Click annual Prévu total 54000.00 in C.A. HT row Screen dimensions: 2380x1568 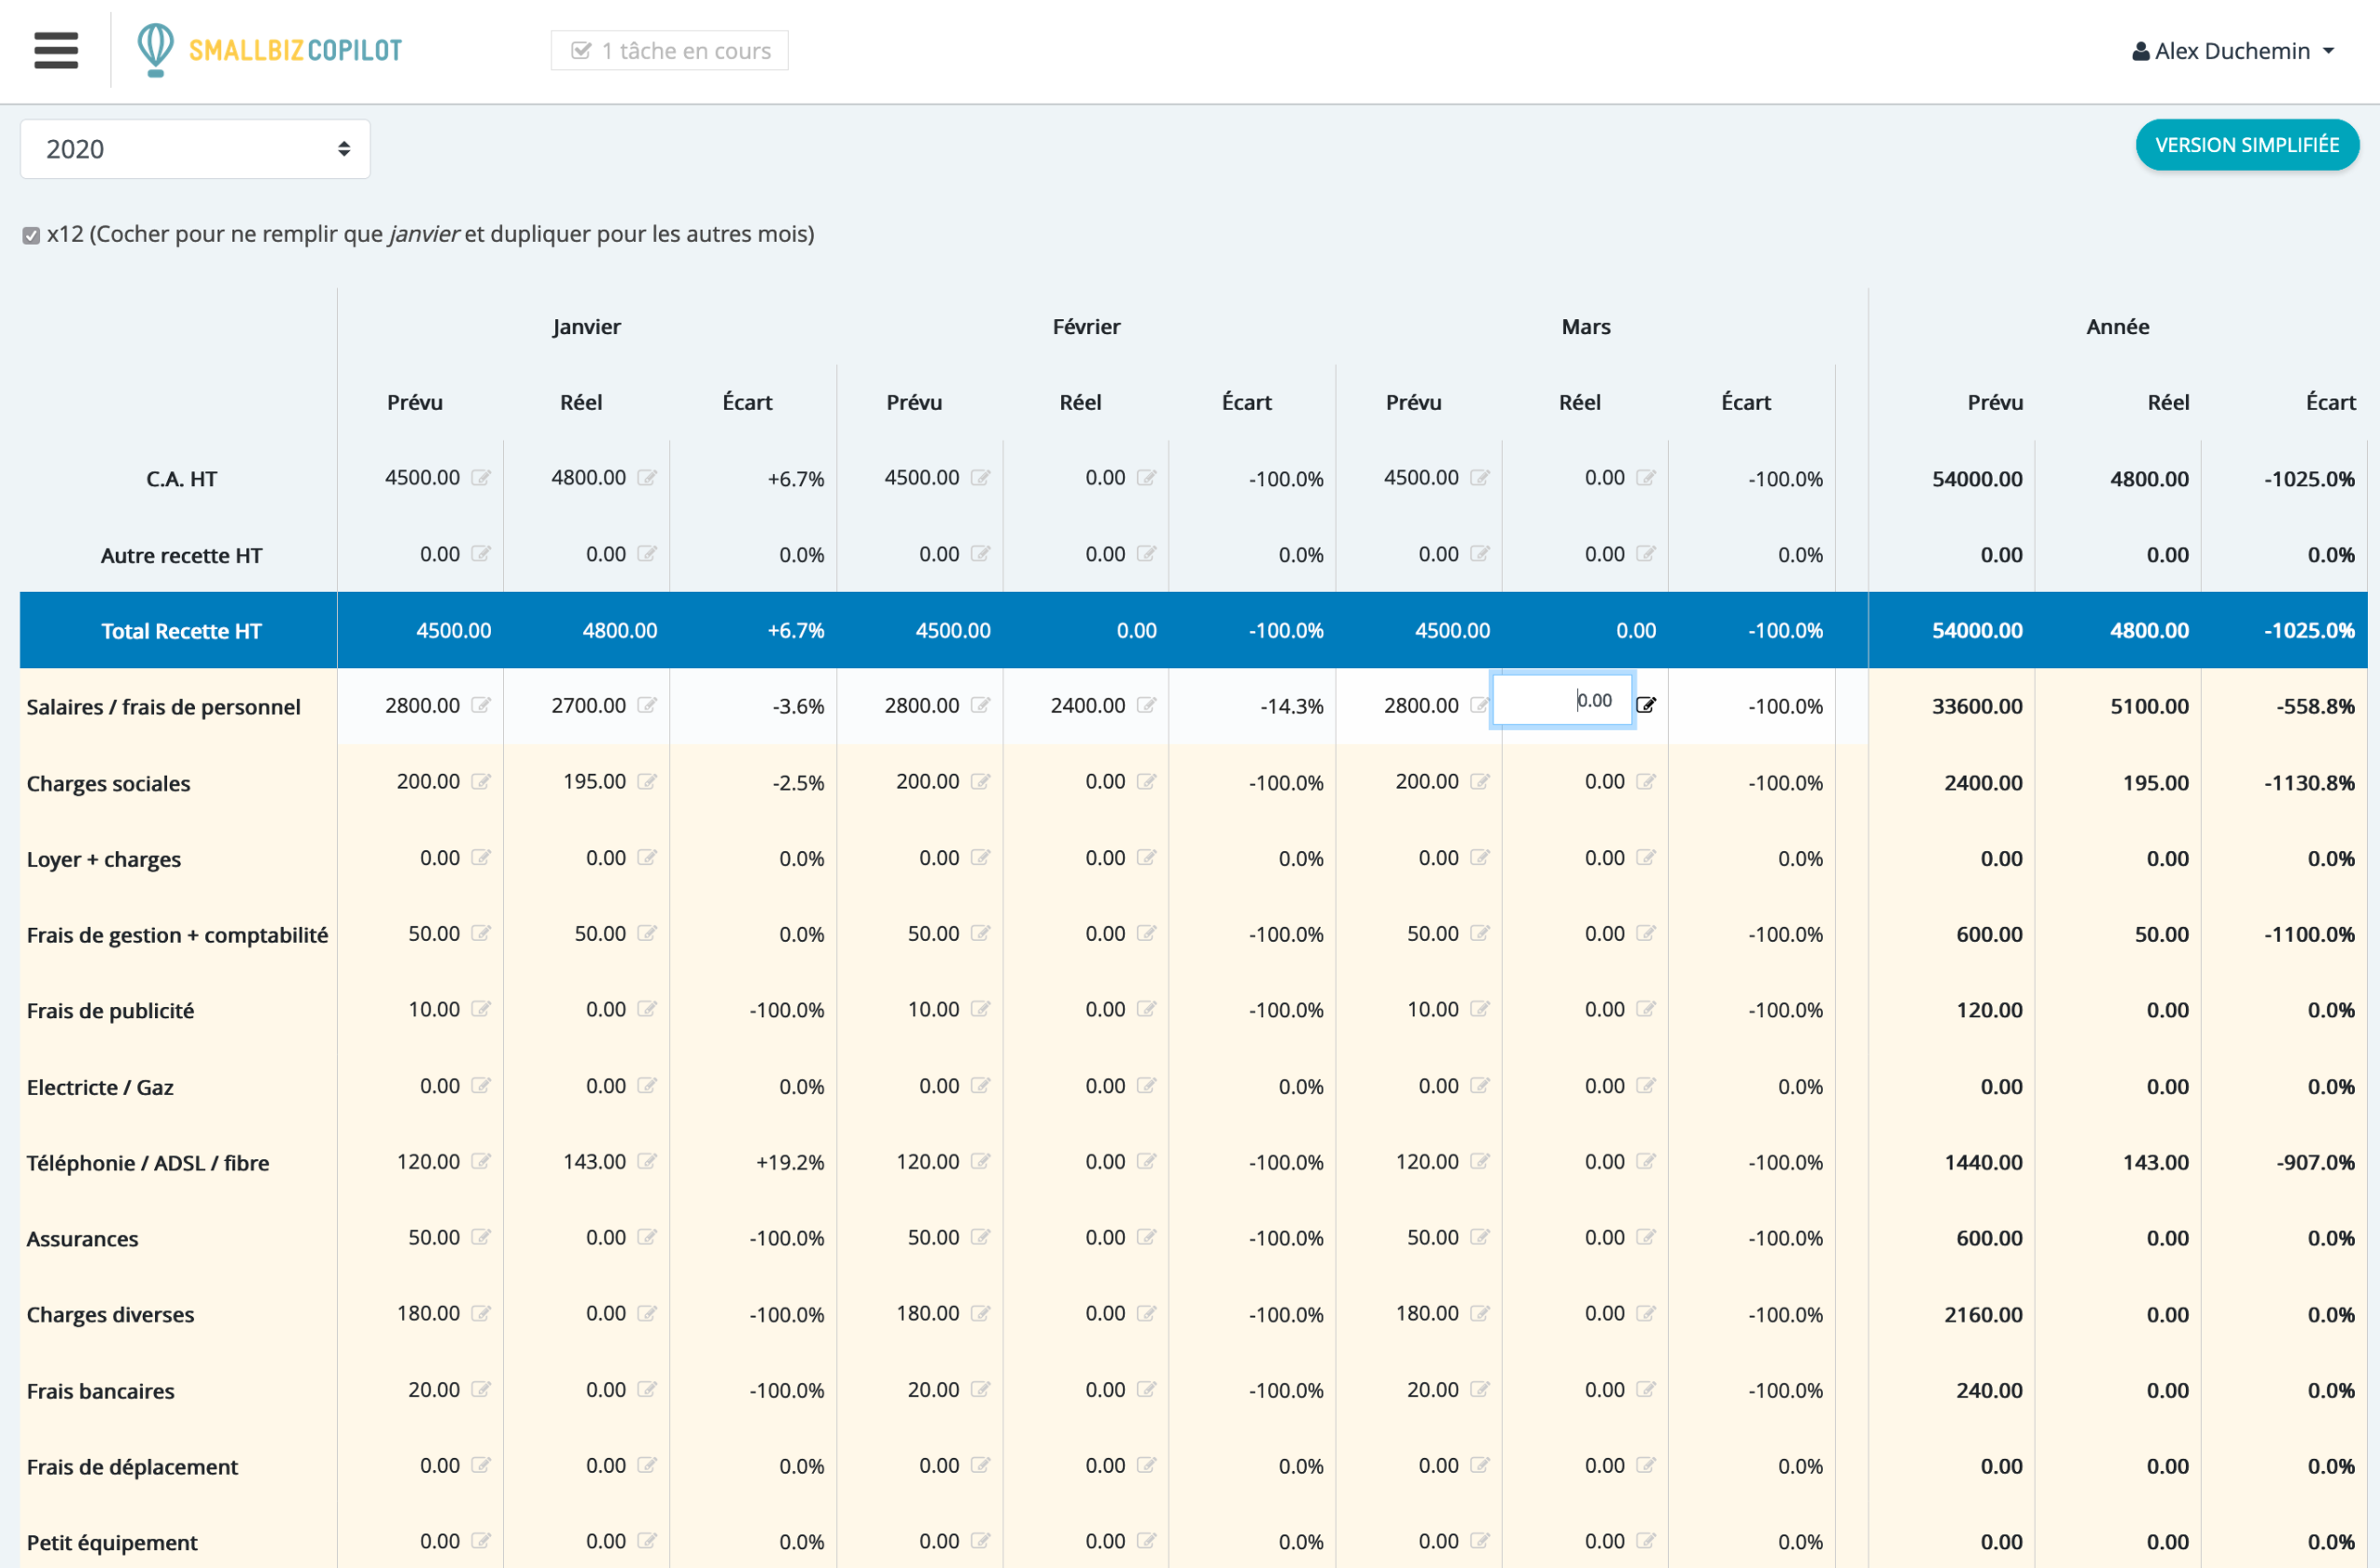coord(1977,479)
